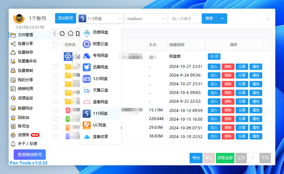Check the row dated 2024-9-24 09:36

(x=56, y=75)
